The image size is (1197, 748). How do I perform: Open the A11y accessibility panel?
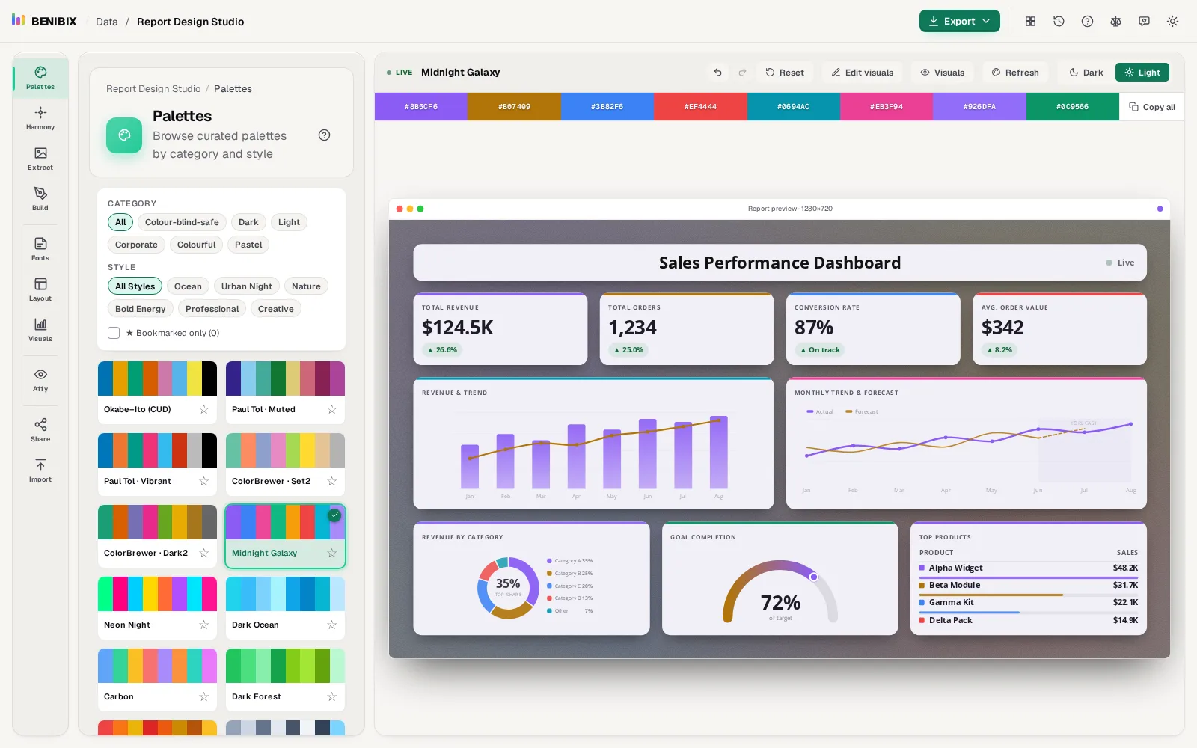[x=40, y=380]
